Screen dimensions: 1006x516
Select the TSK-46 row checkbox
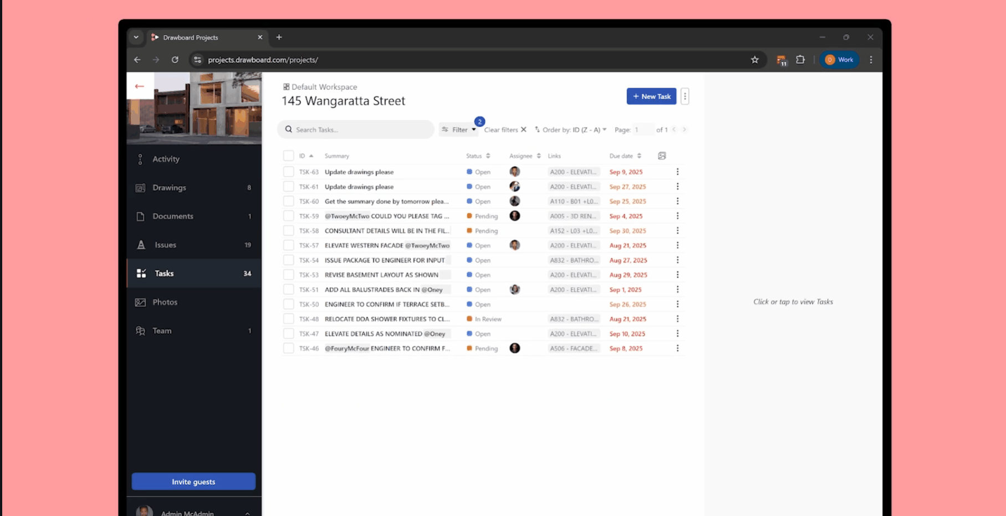point(288,348)
